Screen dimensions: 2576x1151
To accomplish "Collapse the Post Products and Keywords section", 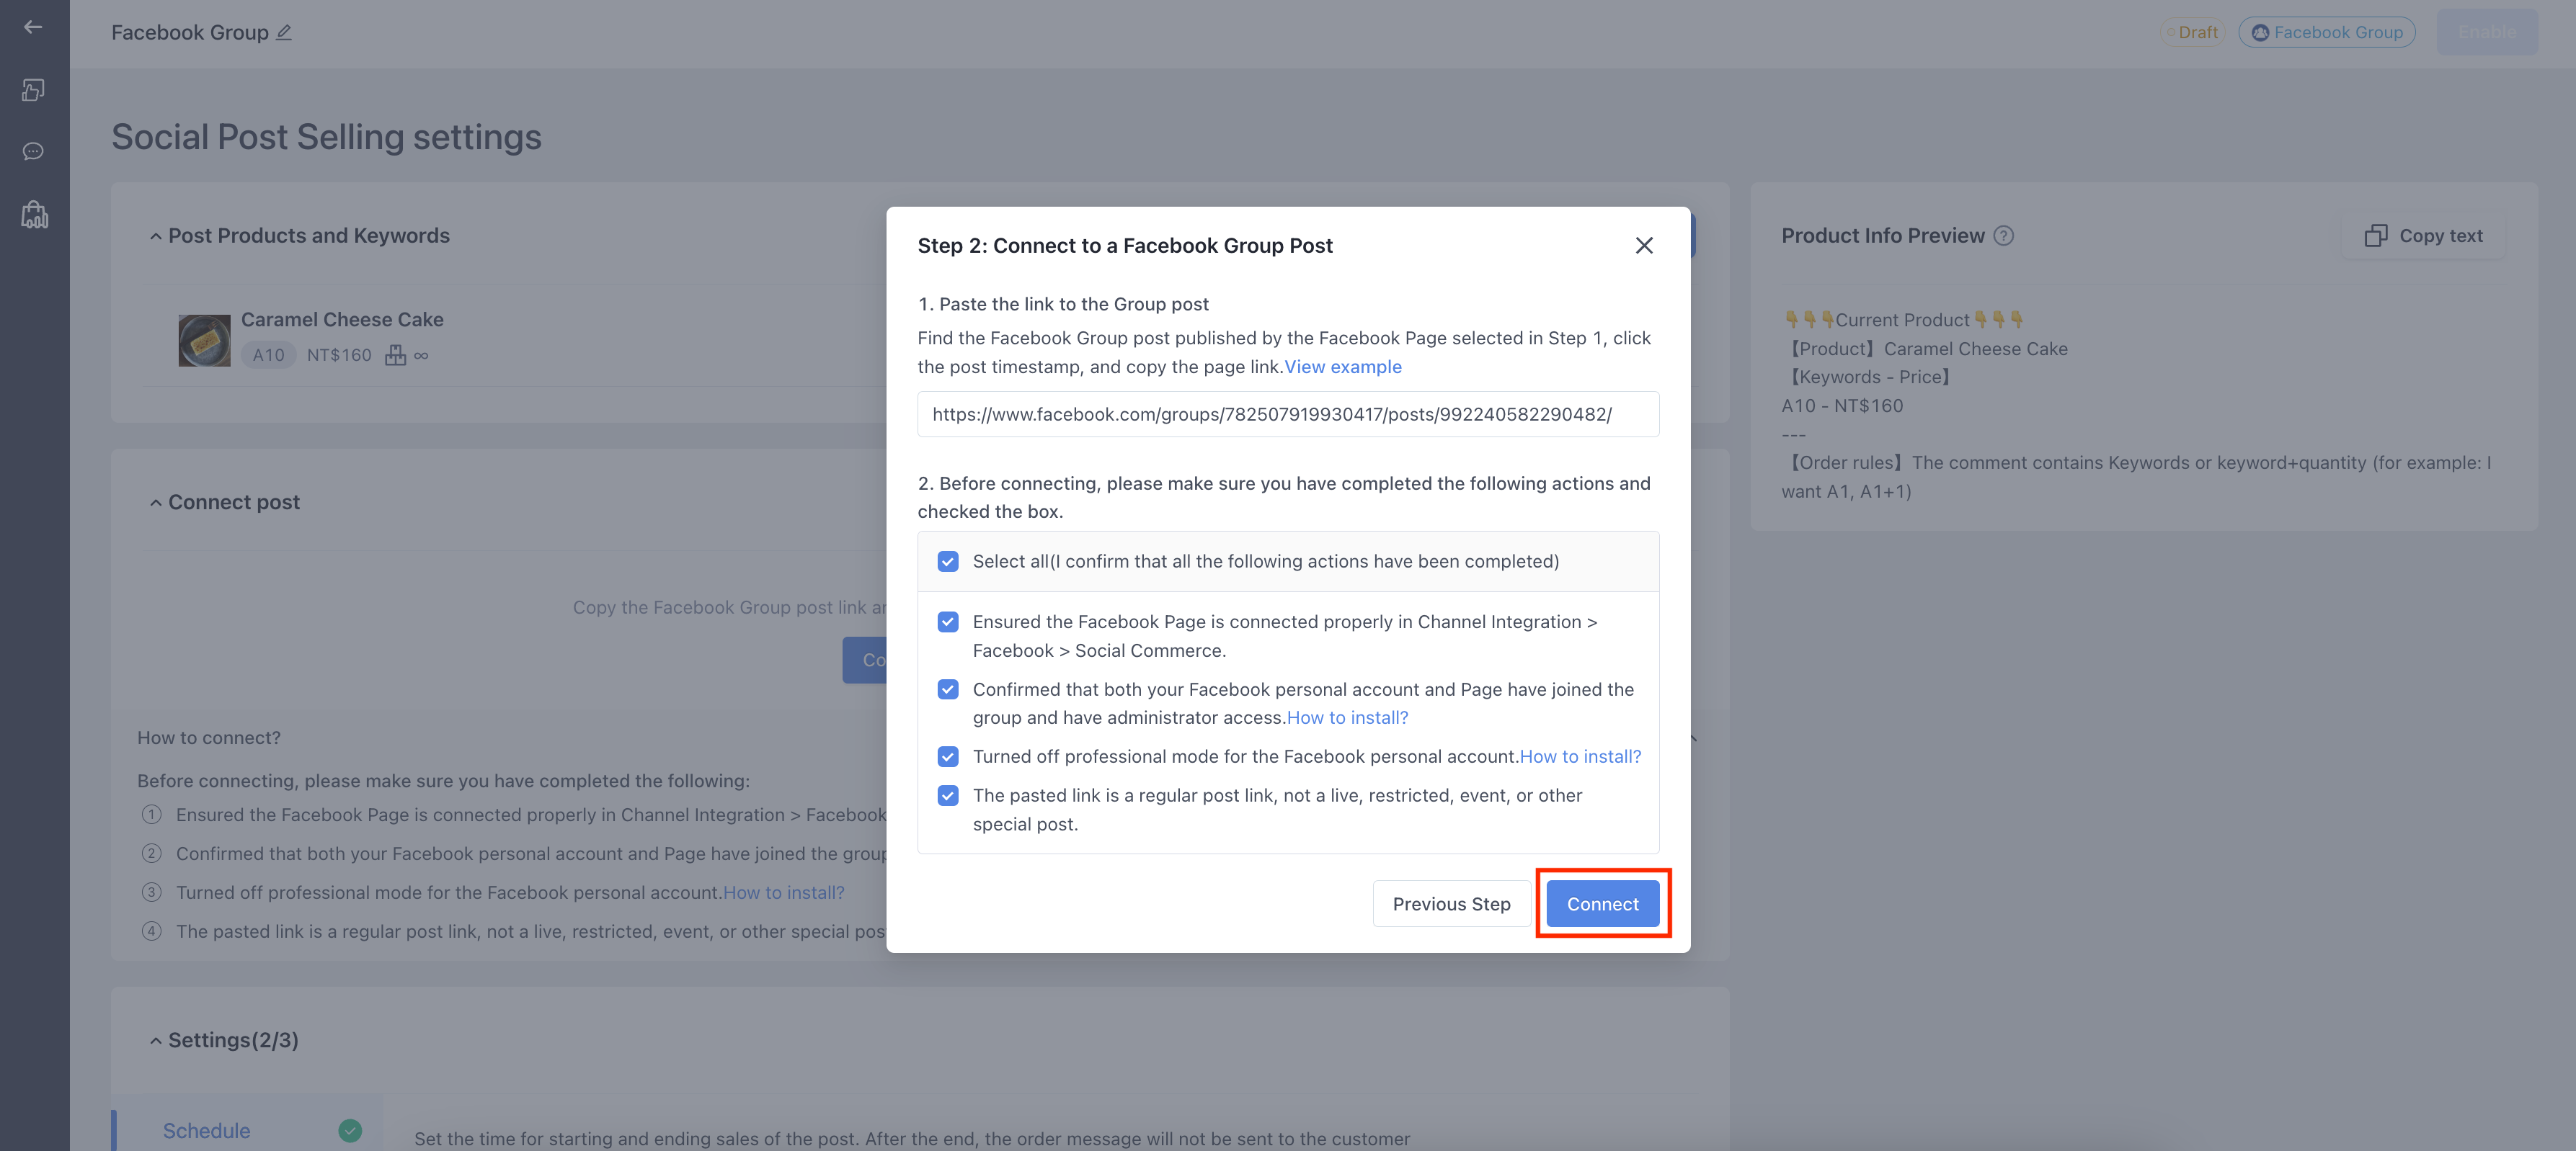I will tap(156, 237).
